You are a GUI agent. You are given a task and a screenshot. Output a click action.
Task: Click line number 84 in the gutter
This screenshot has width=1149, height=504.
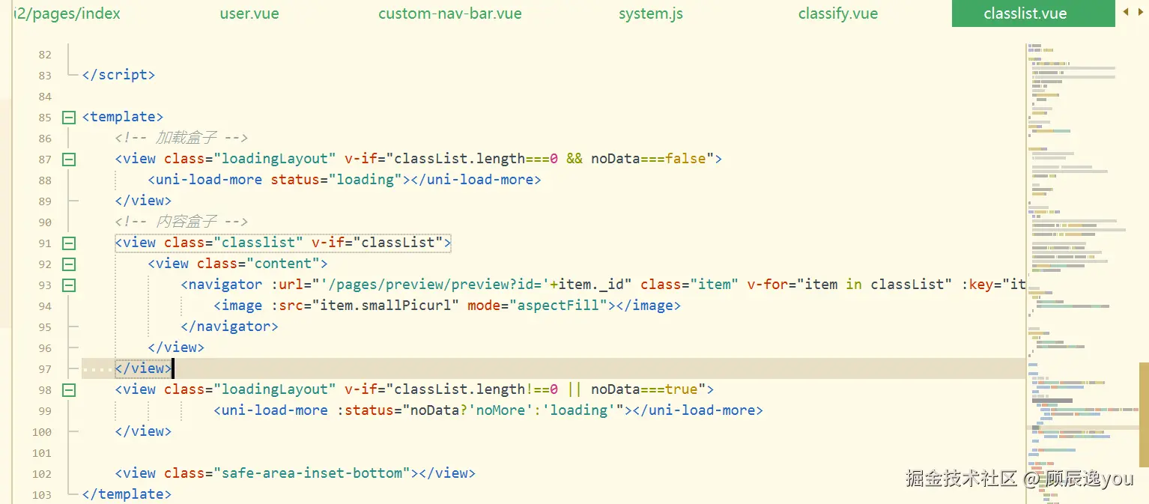[x=44, y=97]
